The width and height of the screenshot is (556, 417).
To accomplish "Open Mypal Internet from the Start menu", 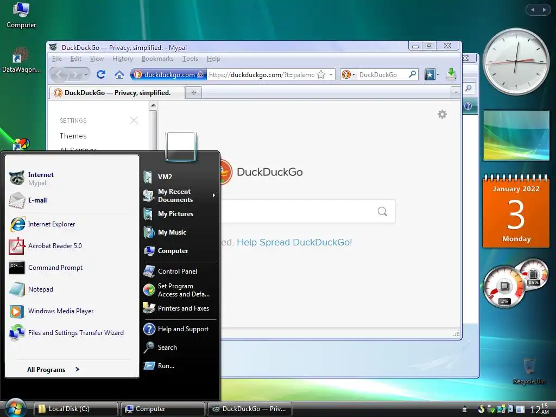I will point(71,178).
